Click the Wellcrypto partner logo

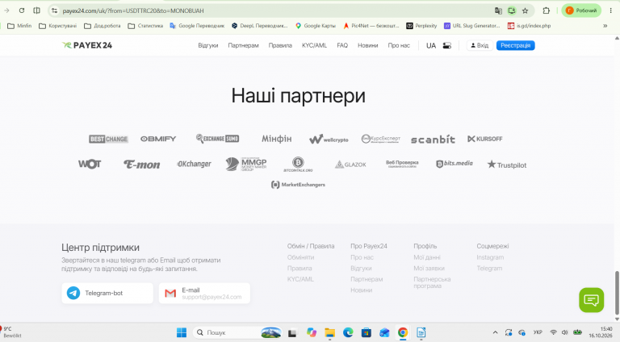[x=329, y=139]
